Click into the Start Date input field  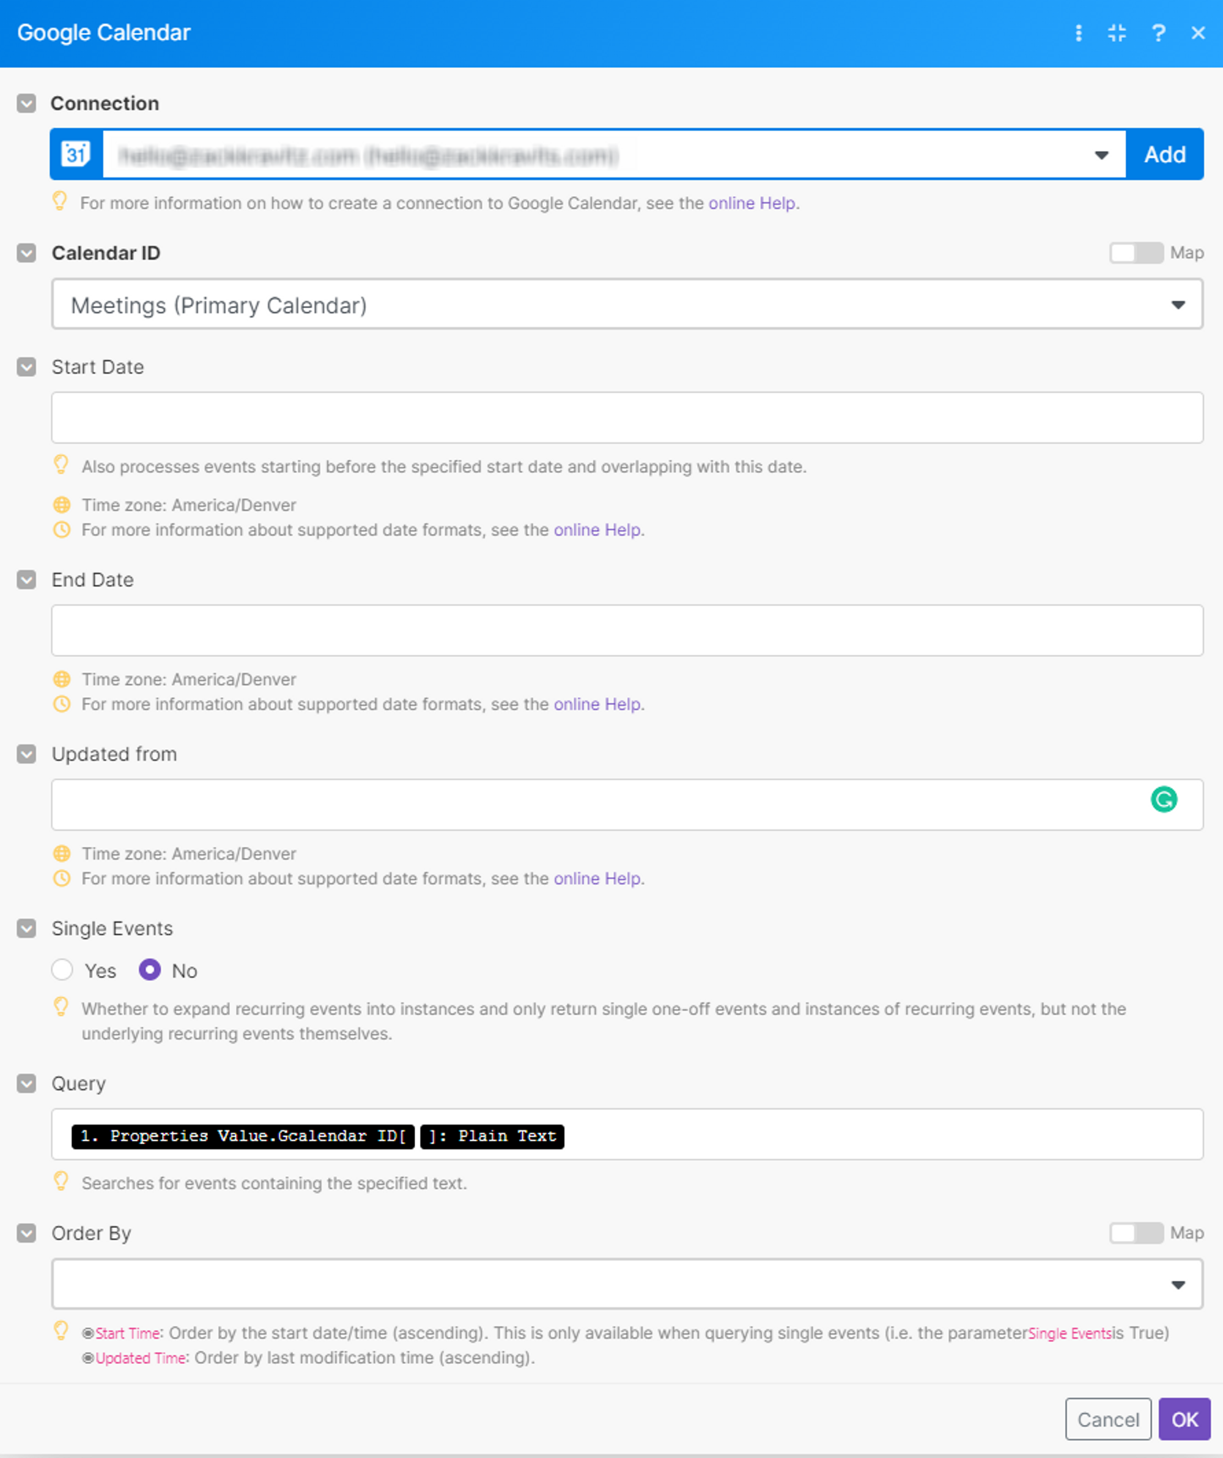coord(627,418)
